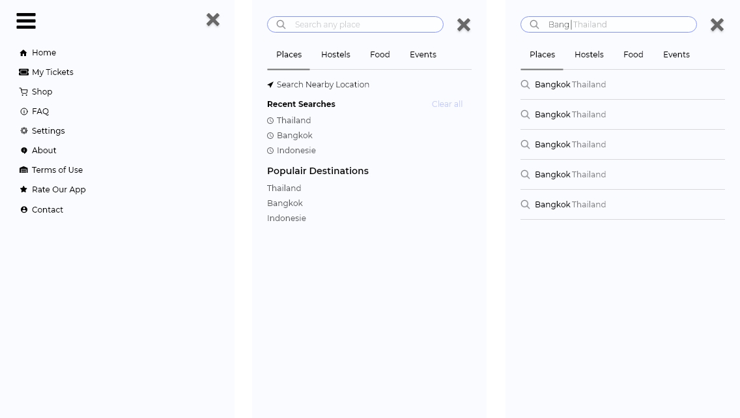Tap Search Nearby Location

(x=318, y=85)
